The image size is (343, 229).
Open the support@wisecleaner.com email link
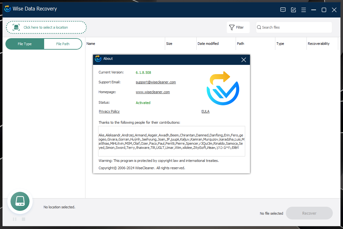tap(156, 82)
